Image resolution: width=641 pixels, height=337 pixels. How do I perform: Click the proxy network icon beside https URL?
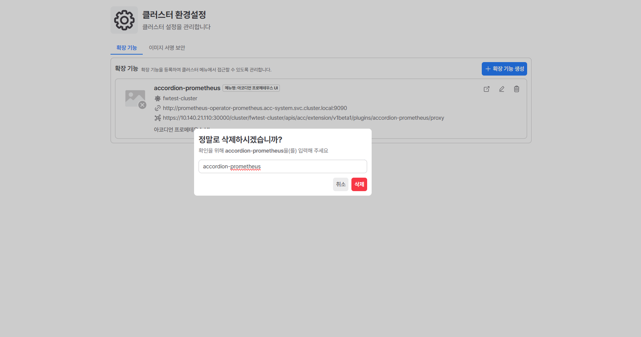158,118
